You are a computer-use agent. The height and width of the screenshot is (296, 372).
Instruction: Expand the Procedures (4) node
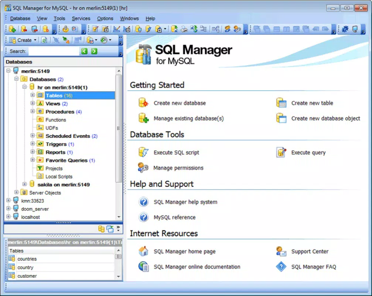pyautogui.click(x=33, y=111)
